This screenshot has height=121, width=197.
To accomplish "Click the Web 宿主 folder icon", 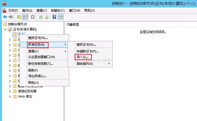I will [15, 96].
